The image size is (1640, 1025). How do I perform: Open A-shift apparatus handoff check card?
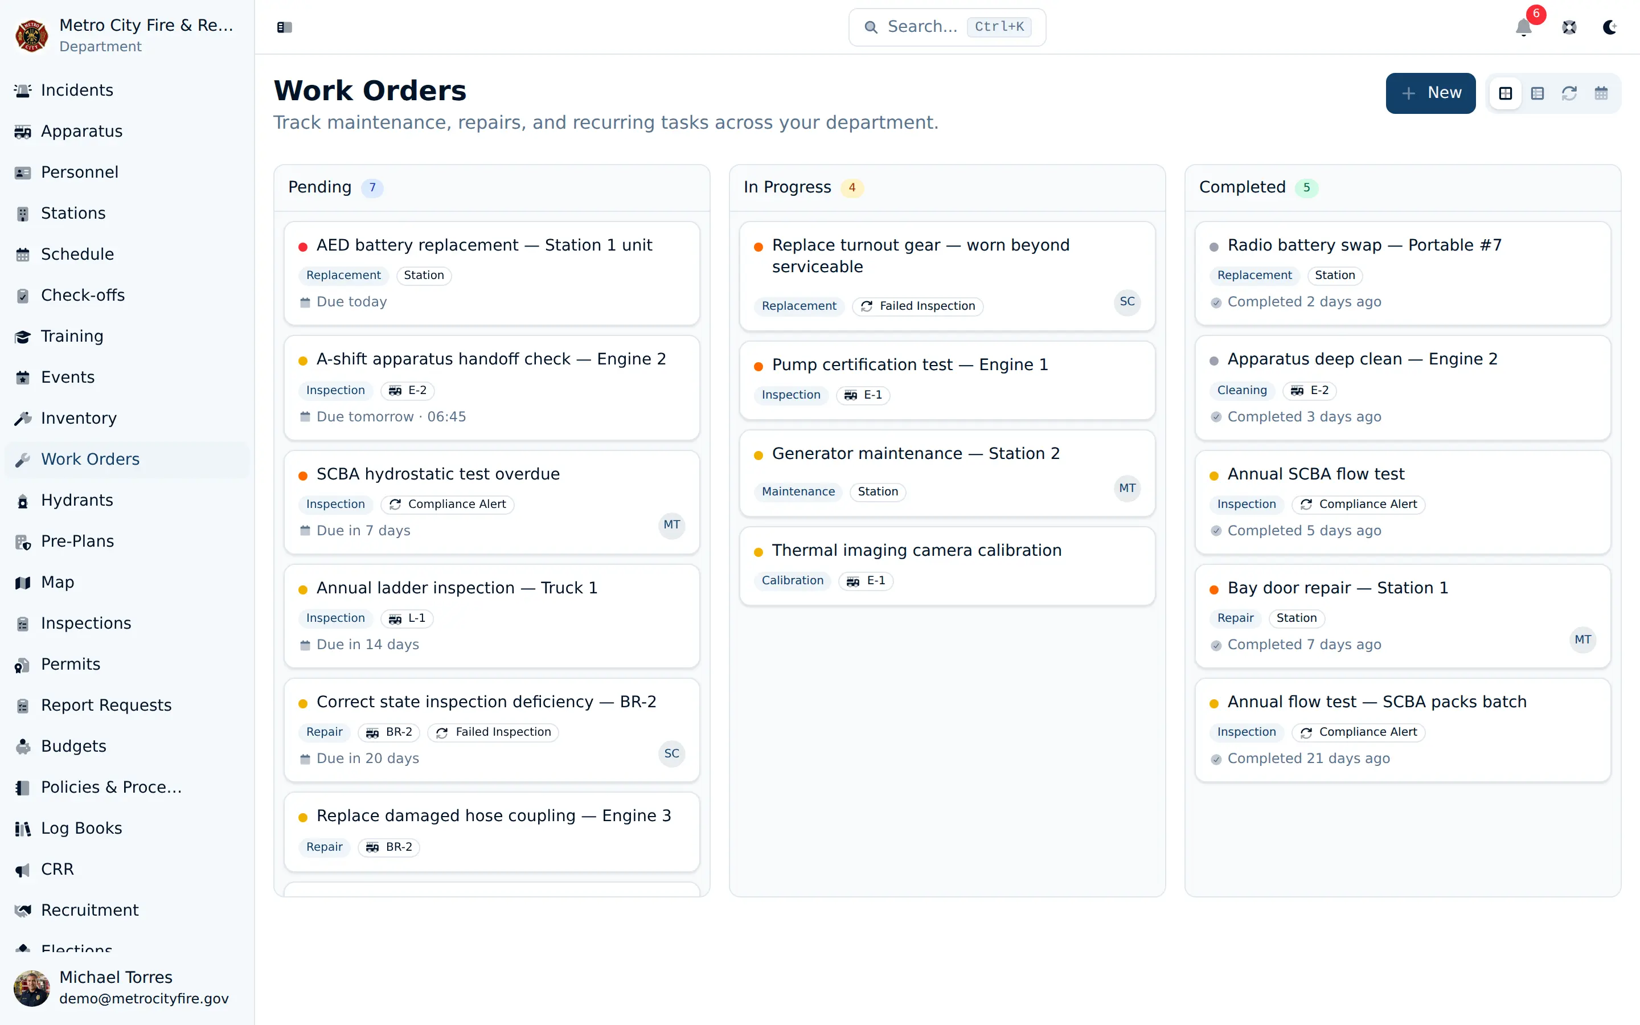pyautogui.click(x=491, y=388)
